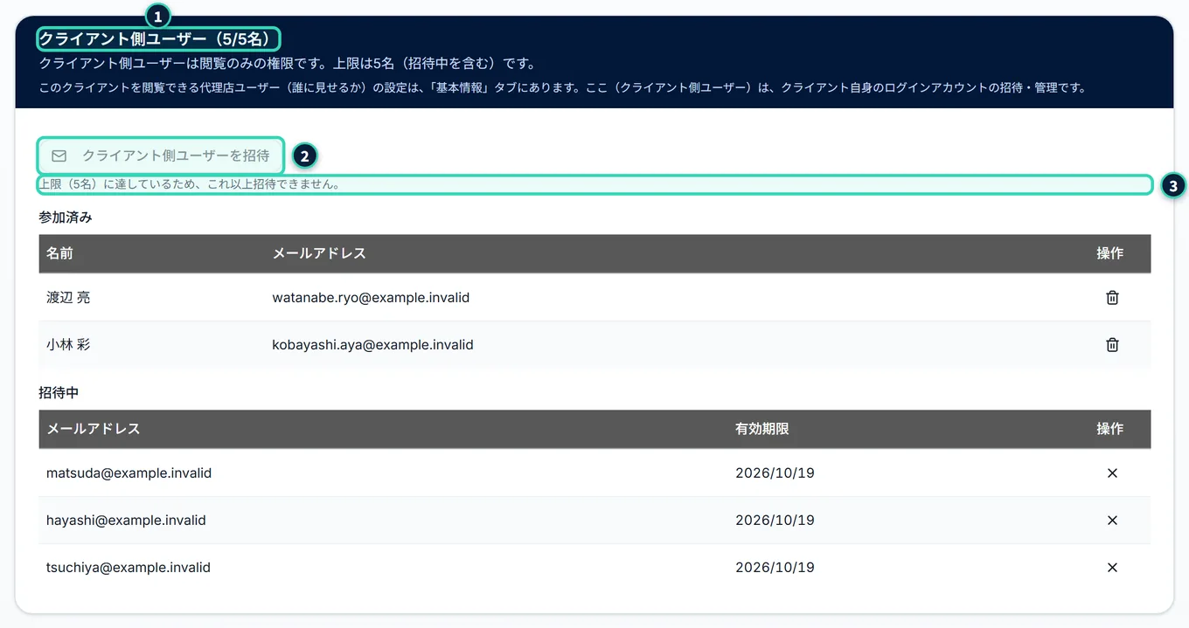Click the note mentioning 「基本情報」タブ
This screenshot has height=628, width=1189.
[x=563, y=88]
